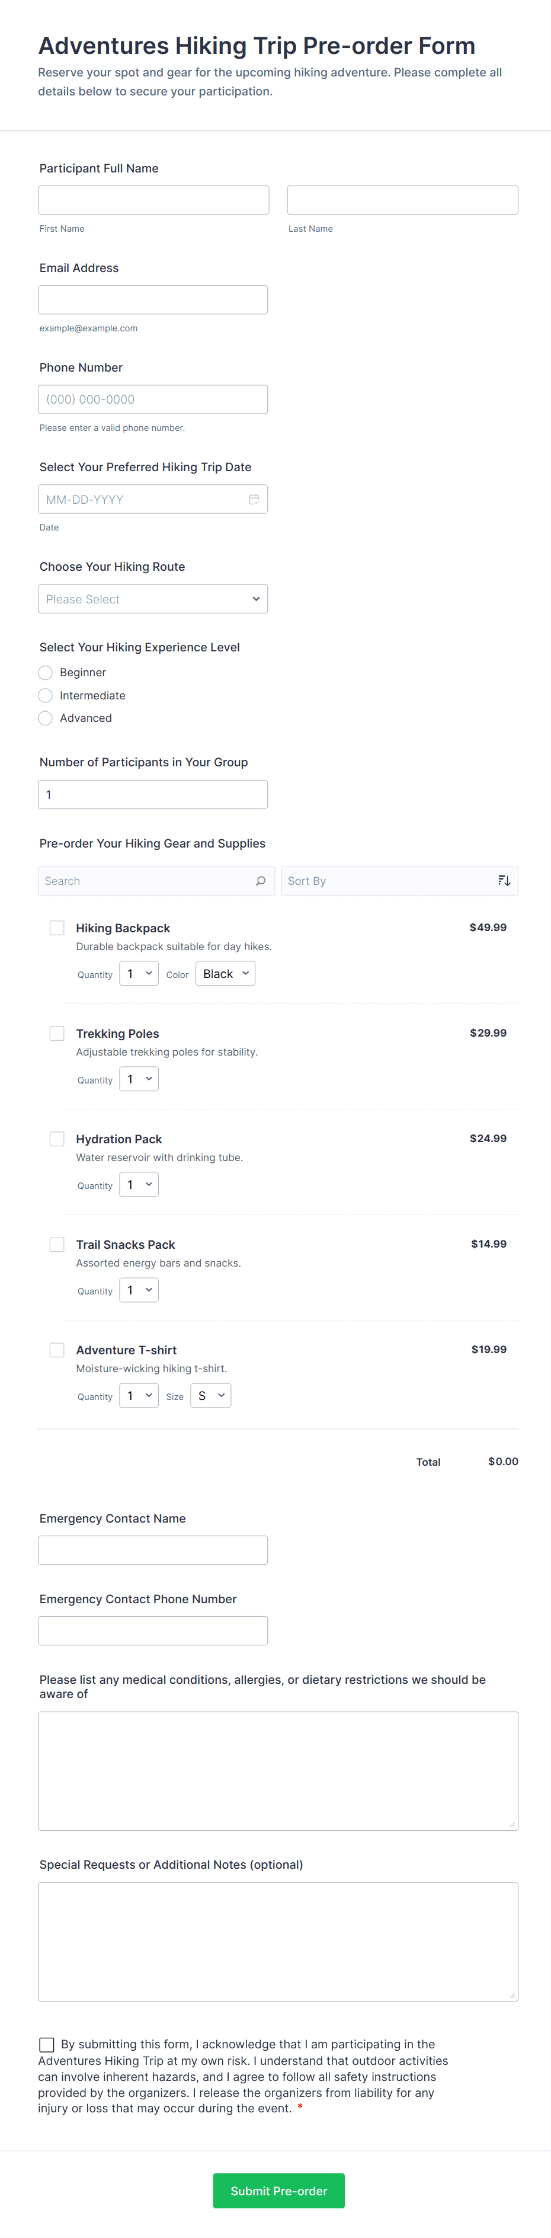Image resolution: width=551 pixels, height=2238 pixels.
Task: Click the Emergency Contact Name field
Action: tap(153, 1550)
